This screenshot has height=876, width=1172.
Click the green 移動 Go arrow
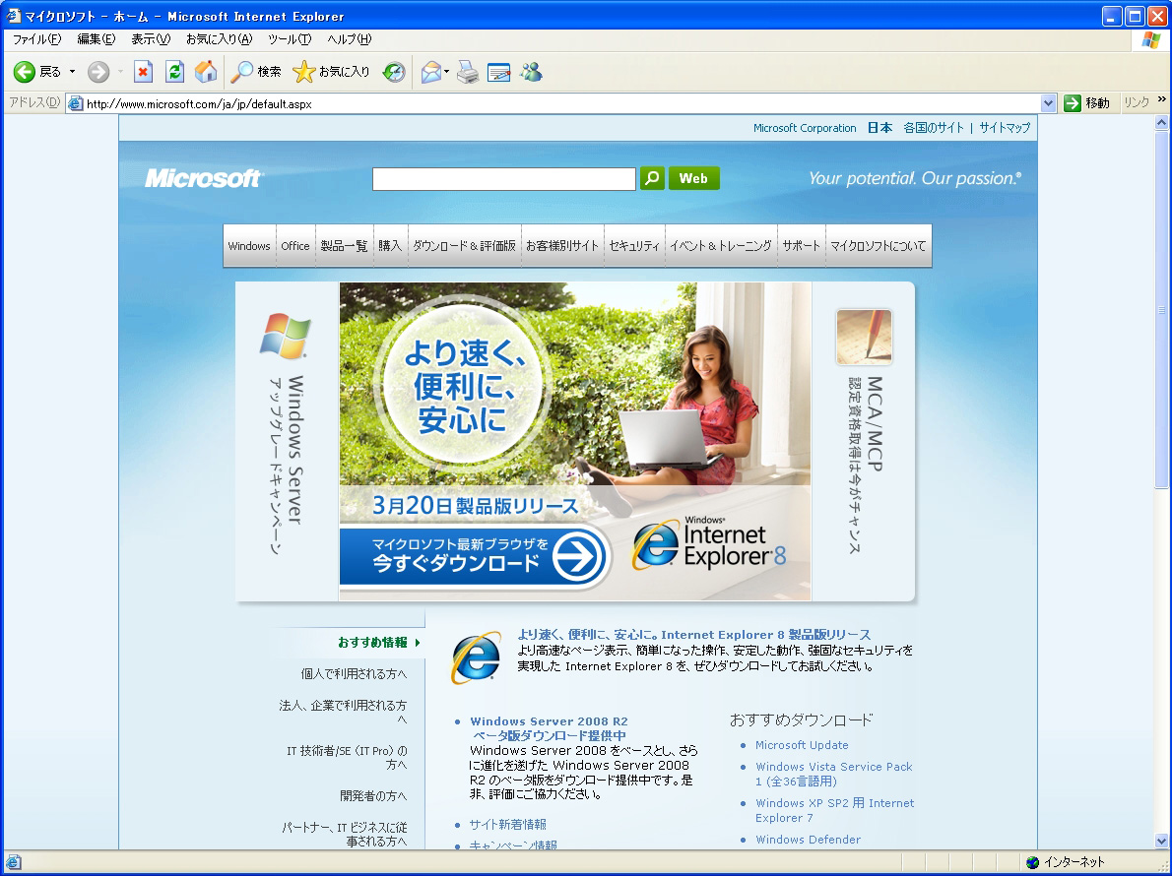coord(1073,103)
